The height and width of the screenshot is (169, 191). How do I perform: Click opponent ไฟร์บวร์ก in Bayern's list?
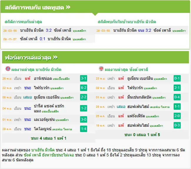point(41,88)
